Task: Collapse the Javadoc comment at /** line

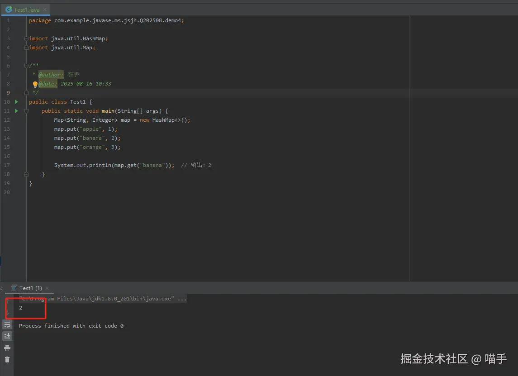Action: 26,66
